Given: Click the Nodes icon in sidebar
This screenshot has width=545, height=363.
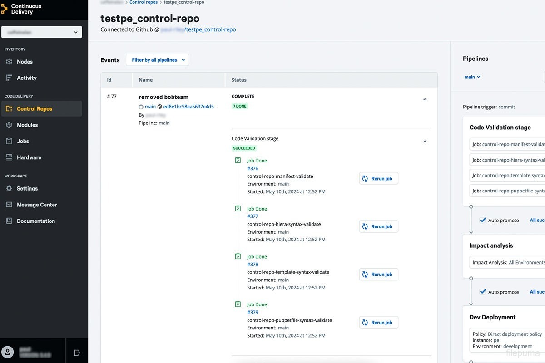Looking at the screenshot, I should [9, 62].
